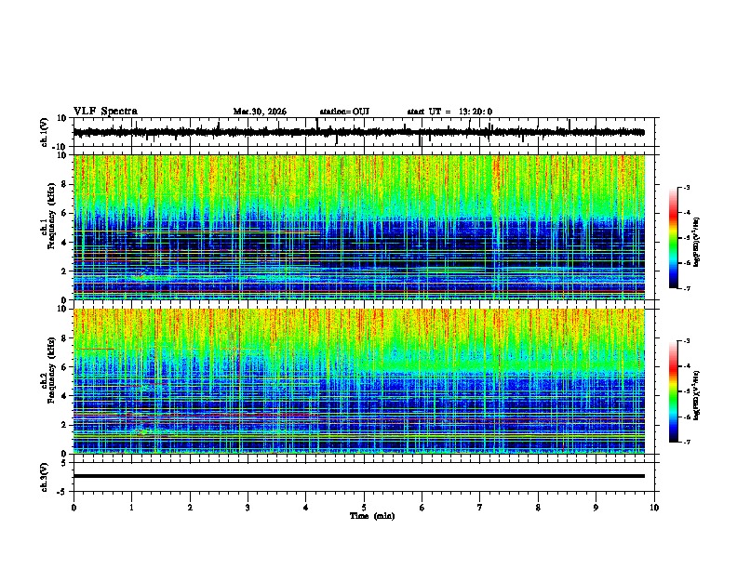Click the "-3" label on ch.1 color scale
The image size is (737, 569).
687,187
